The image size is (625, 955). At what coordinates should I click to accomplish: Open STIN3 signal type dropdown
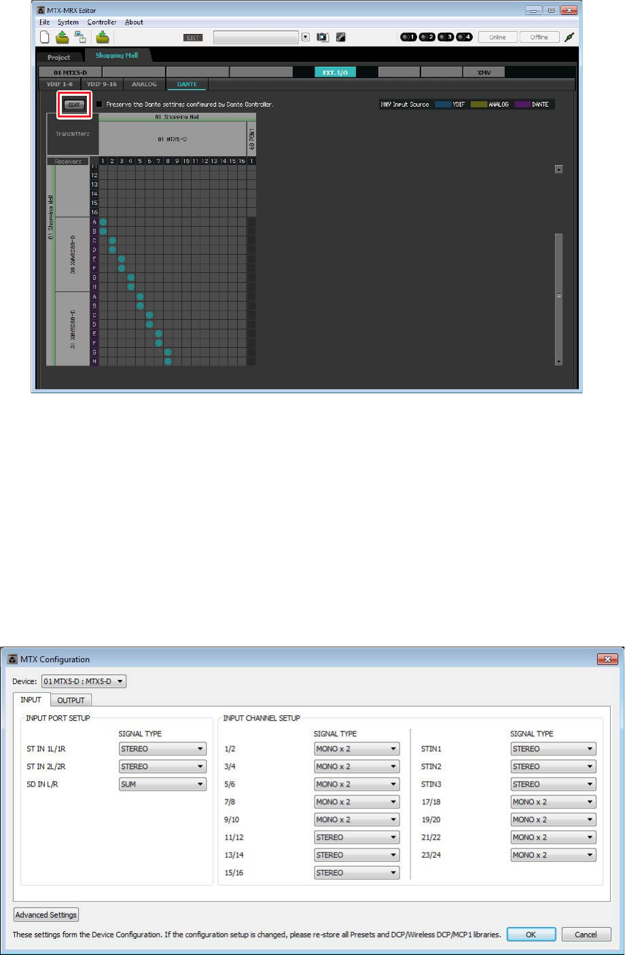tap(554, 784)
